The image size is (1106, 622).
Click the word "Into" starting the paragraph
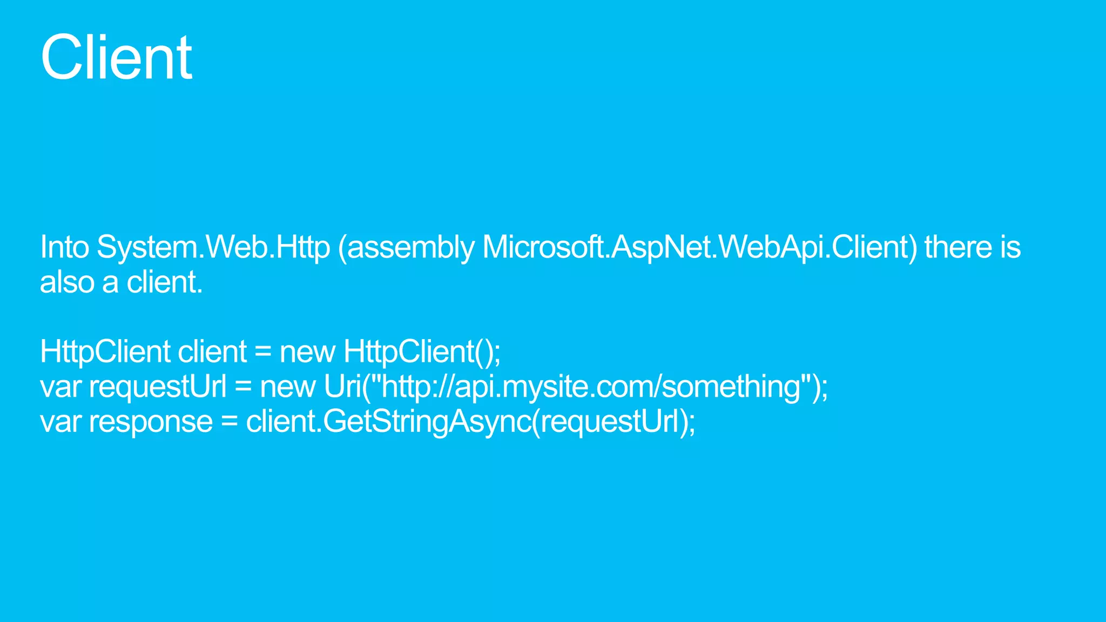65,247
